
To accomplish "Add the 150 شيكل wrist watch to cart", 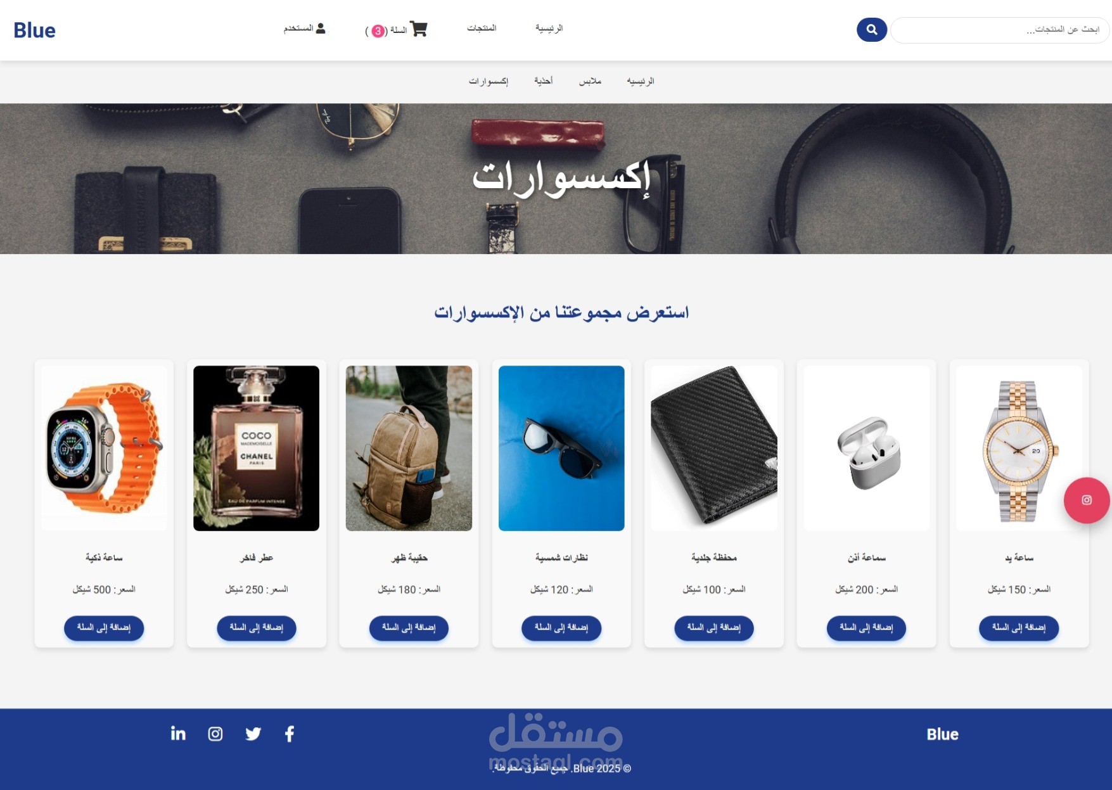I will tap(1019, 628).
